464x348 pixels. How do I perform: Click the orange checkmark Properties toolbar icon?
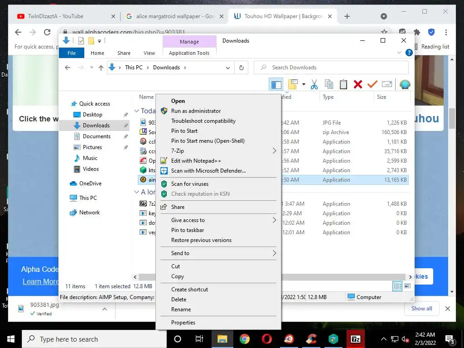pos(372,85)
